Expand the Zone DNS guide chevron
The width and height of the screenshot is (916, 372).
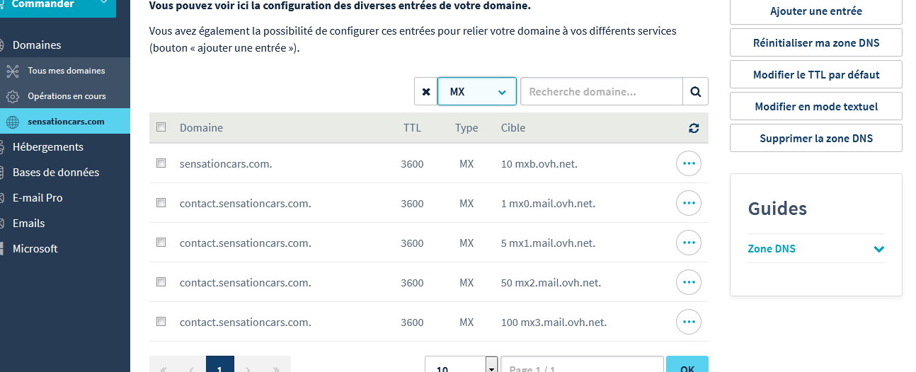(x=878, y=249)
